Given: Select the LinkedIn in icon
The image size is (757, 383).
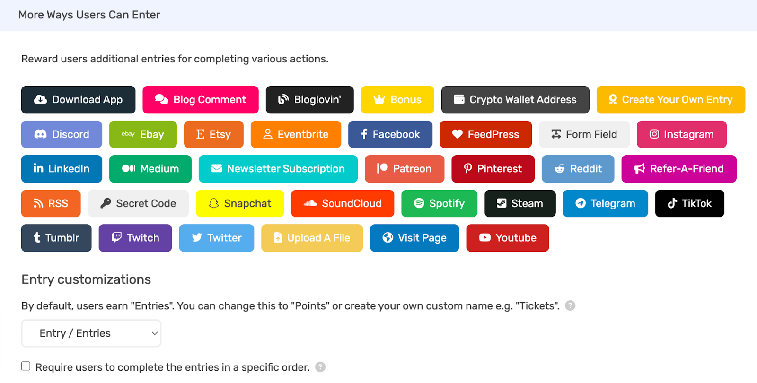Looking at the screenshot, I should pos(39,168).
